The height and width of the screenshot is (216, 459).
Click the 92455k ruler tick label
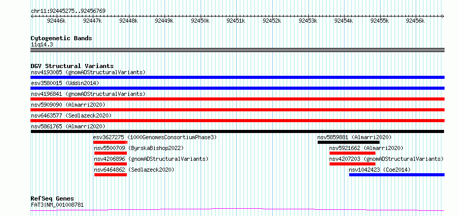[x=380, y=21]
